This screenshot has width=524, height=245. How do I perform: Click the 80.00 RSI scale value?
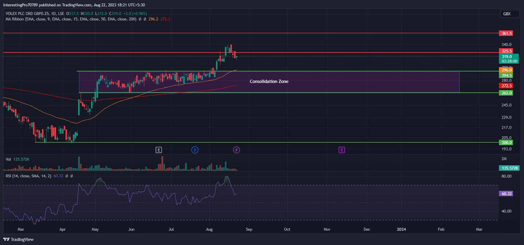[x=506, y=176]
